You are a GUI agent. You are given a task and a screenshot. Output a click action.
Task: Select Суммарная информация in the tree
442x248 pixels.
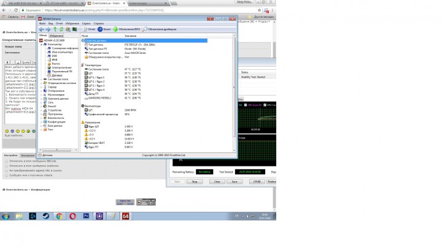[x=63, y=48]
